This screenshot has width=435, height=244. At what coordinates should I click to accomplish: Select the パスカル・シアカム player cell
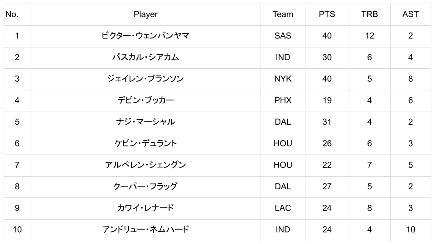[145, 57]
